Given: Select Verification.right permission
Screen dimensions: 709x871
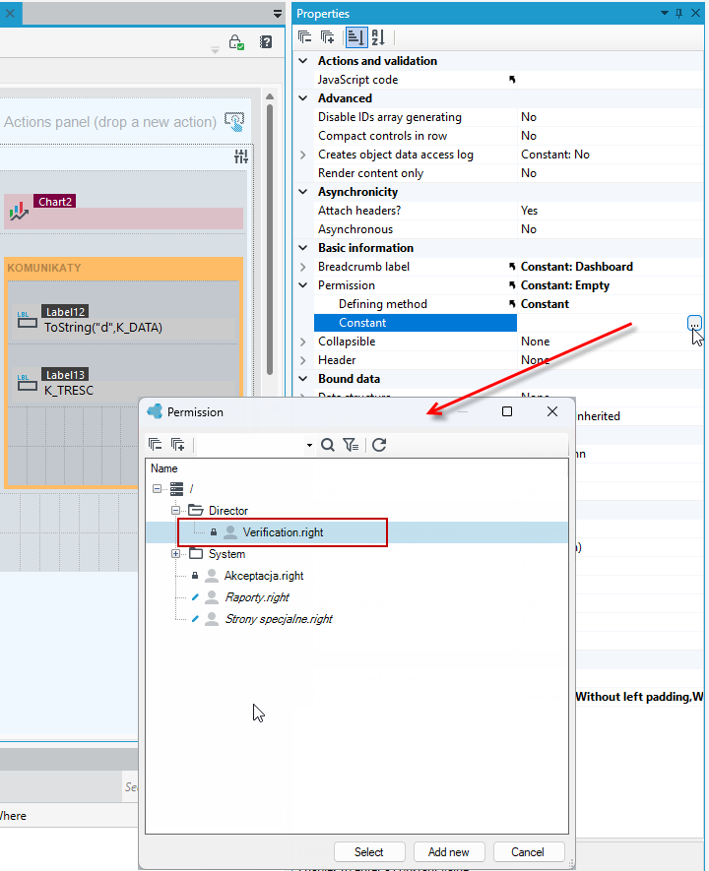Looking at the screenshot, I should pyautogui.click(x=283, y=532).
